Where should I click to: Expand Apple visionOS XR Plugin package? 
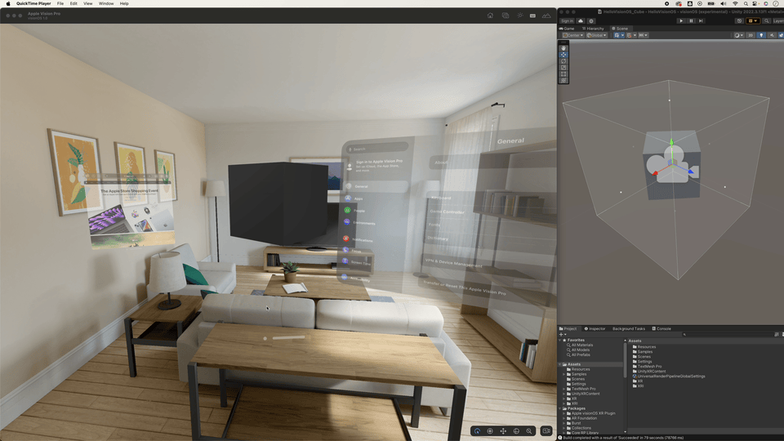tap(564, 413)
